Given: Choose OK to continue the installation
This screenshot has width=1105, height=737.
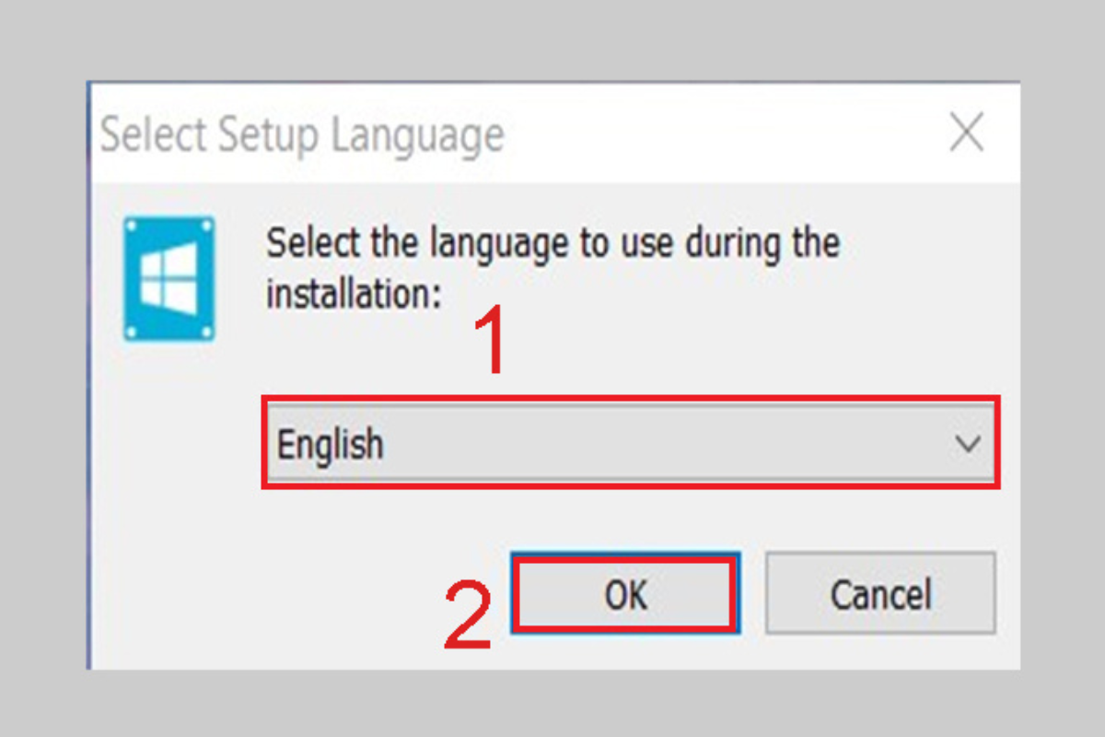Looking at the screenshot, I should tap(626, 594).
